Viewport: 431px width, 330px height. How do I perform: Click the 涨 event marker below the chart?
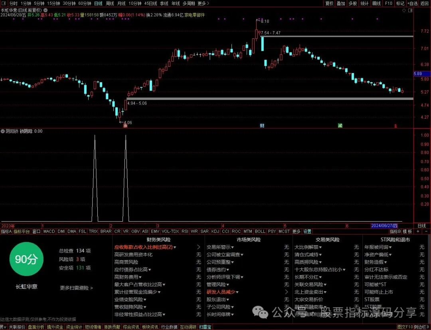[125, 126]
